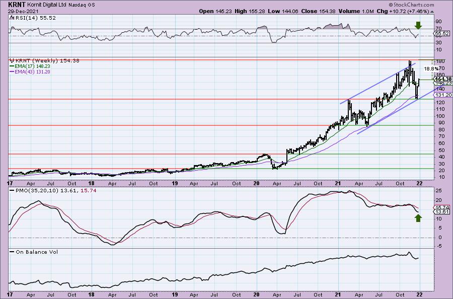Click the Volume 1.0M value
453x299 pixels.
[x=356, y=11]
